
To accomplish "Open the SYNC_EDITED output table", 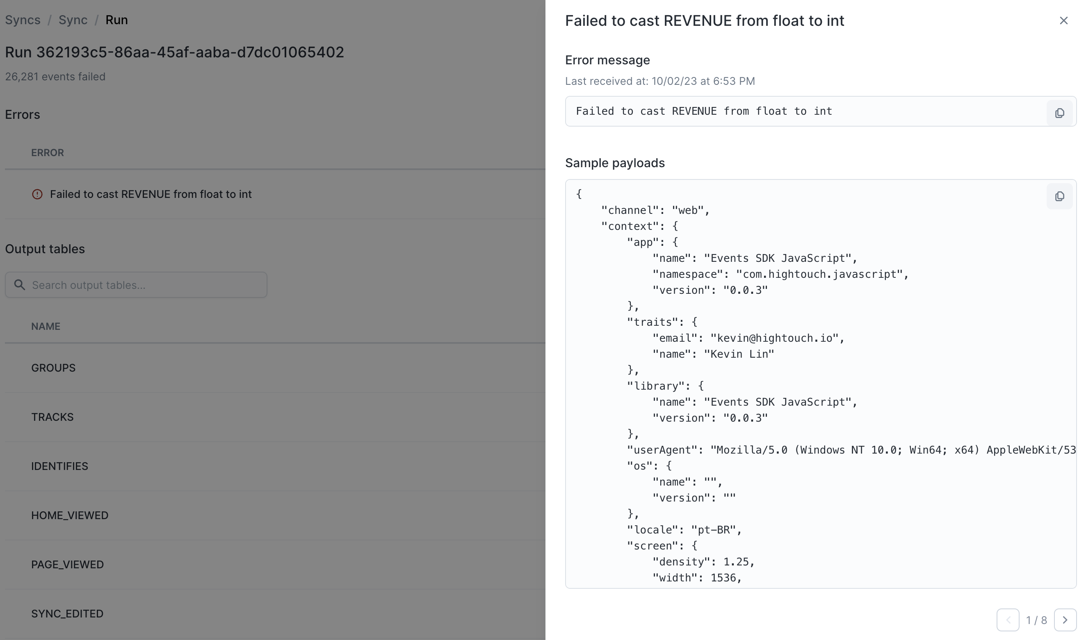I will pos(67,614).
